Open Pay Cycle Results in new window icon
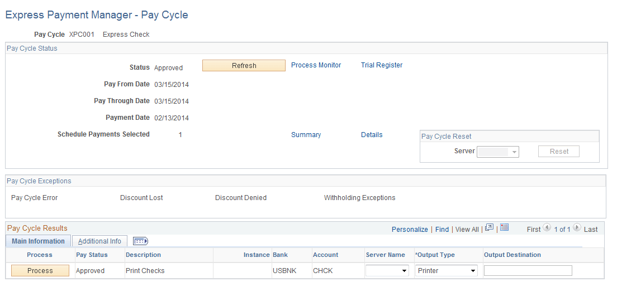 (489, 227)
